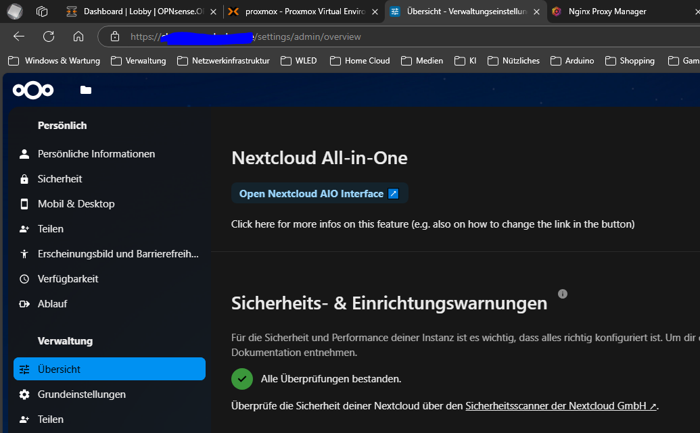Close the OPNsense Dashboard tab
The width and height of the screenshot is (700, 433).
(214, 11)
